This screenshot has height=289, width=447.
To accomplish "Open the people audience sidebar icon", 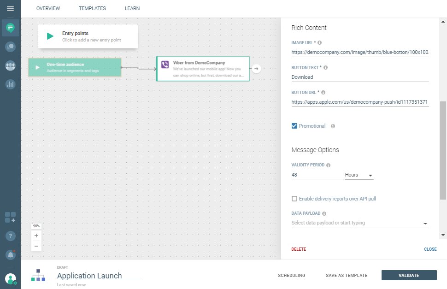I will coord(10,65).
